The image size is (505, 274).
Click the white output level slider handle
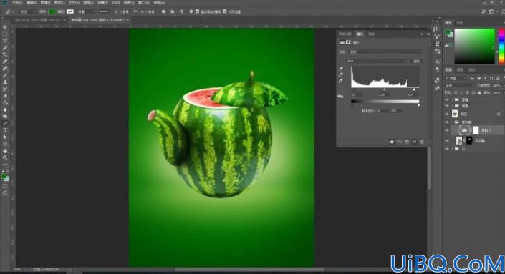point(419,105)
